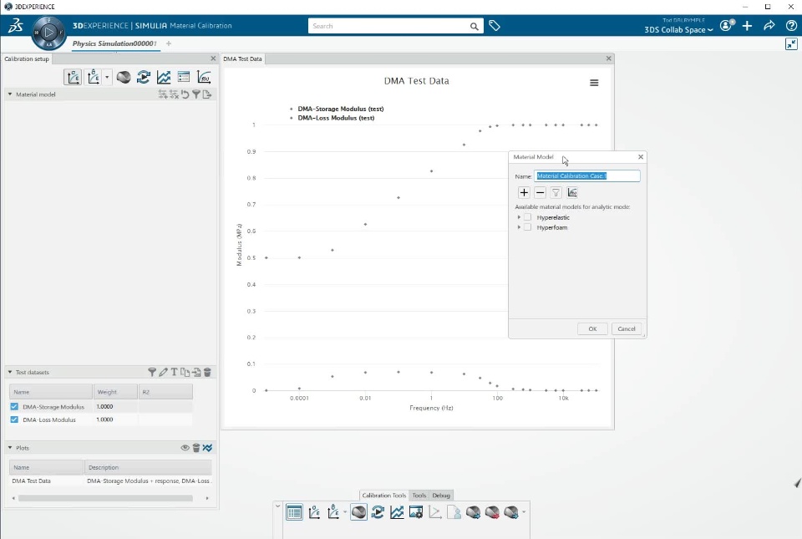Open chart hamburger menu in DMA Test Data
This screenshot has height=539, width=802.
point(594,83)
